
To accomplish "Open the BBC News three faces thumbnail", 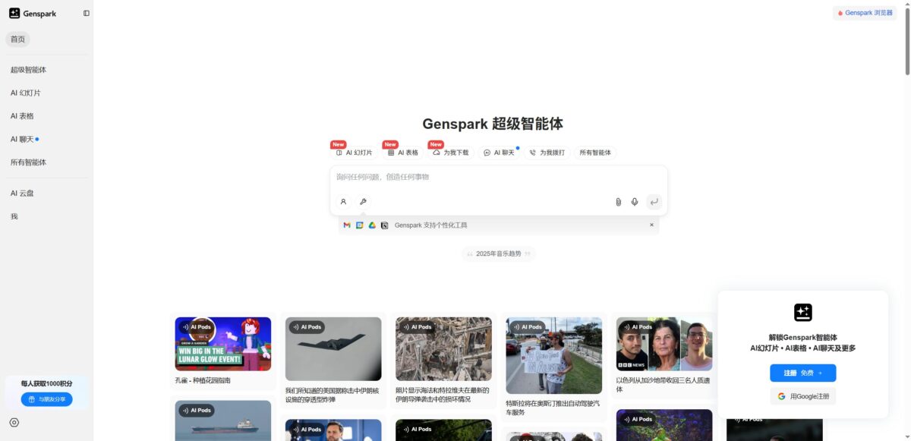I will (664, 344).
